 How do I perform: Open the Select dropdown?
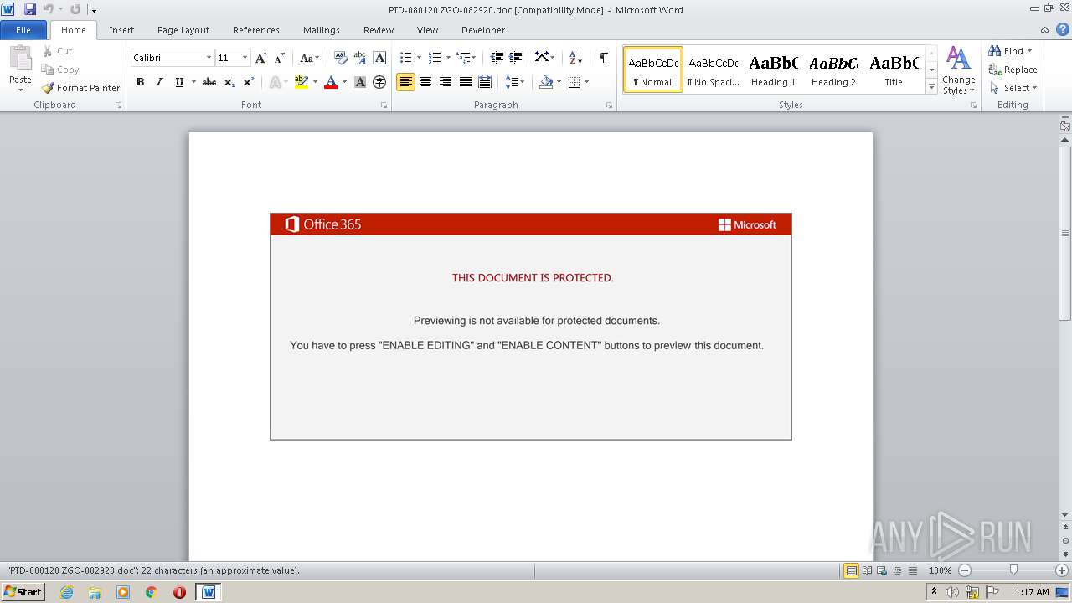click(1013, 88)
